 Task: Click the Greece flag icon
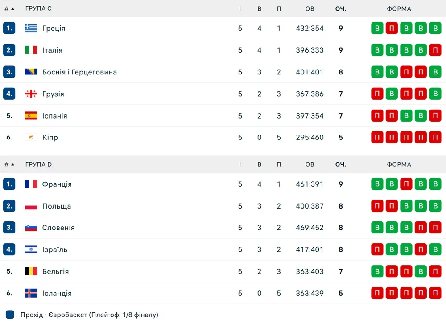[31, 28]
